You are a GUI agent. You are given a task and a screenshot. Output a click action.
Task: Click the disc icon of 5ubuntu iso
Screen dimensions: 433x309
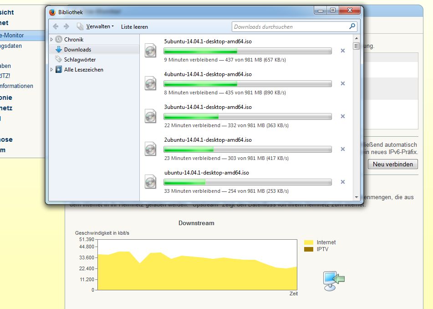(x=151, y=51)
